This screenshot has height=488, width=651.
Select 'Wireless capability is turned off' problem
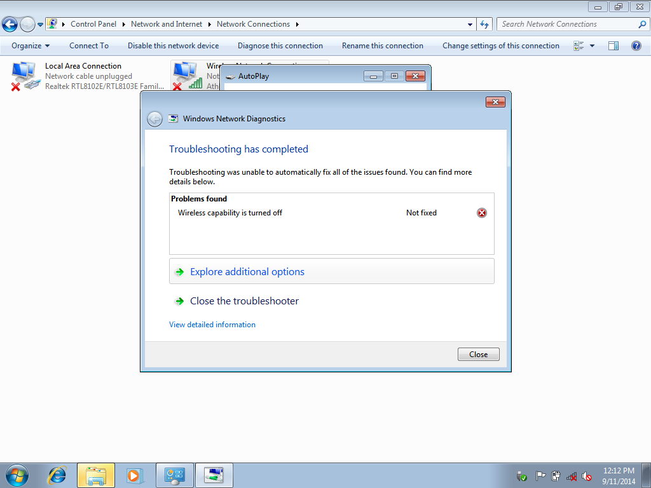click(230, 213)
